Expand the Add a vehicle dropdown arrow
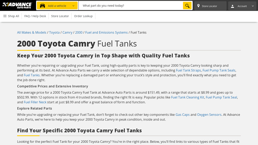Viewport: 258px width, 145px height. click(x=74, y=6)
